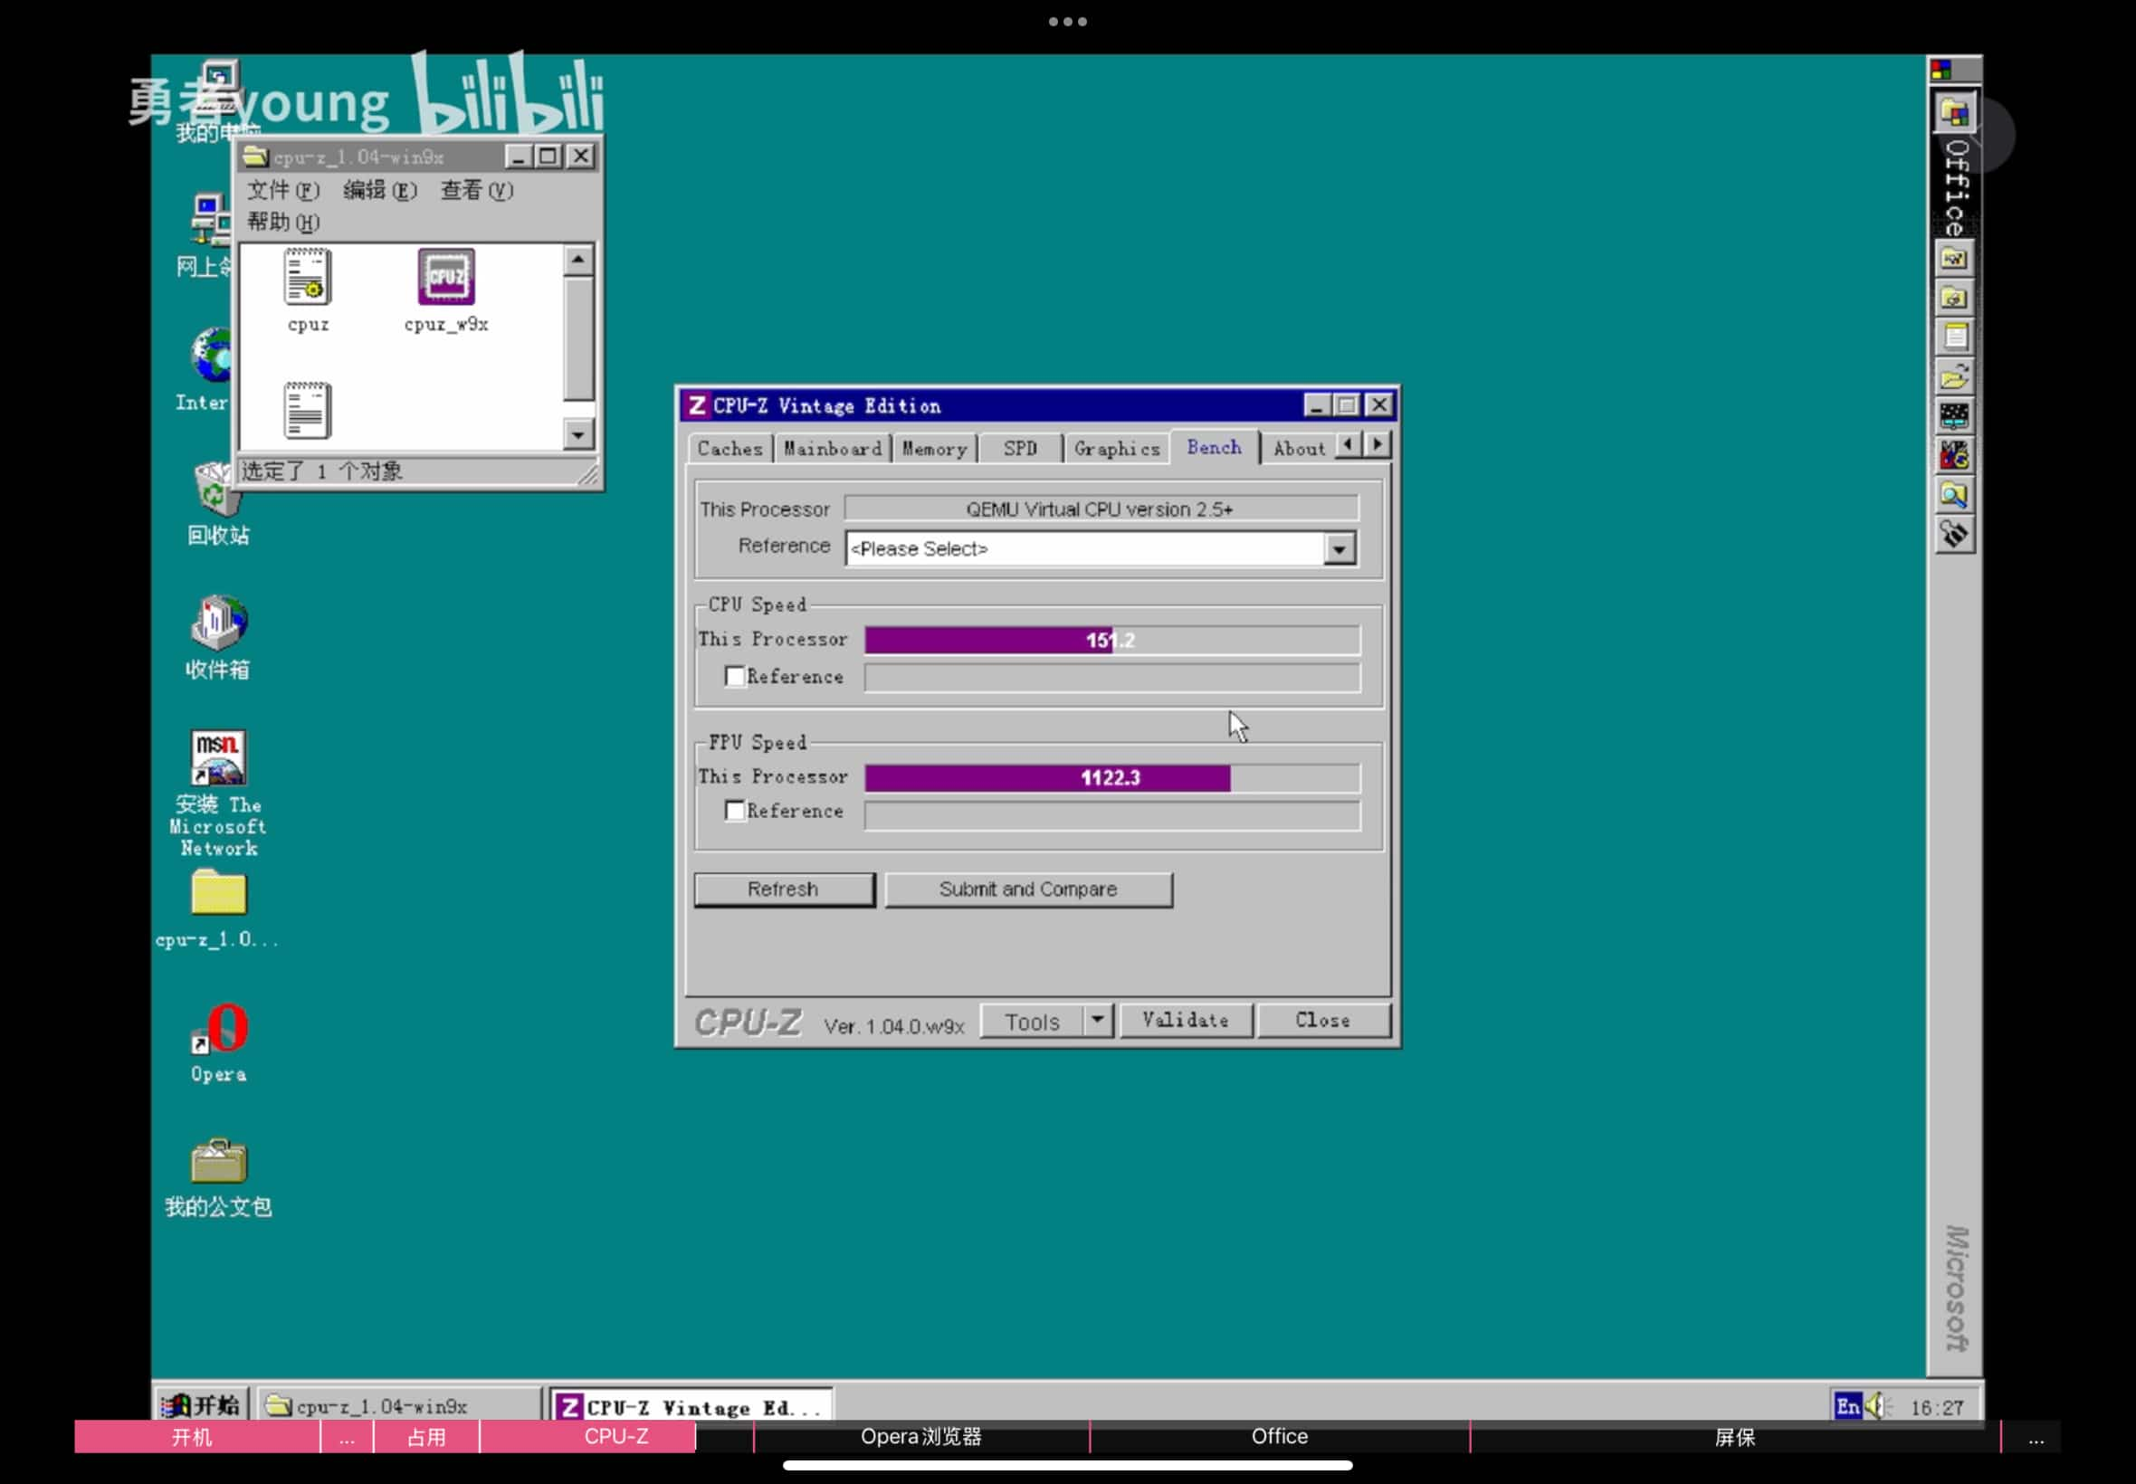Switch to the Memory tab
Screen dimensions: 2136x1484
pos(935,449)
